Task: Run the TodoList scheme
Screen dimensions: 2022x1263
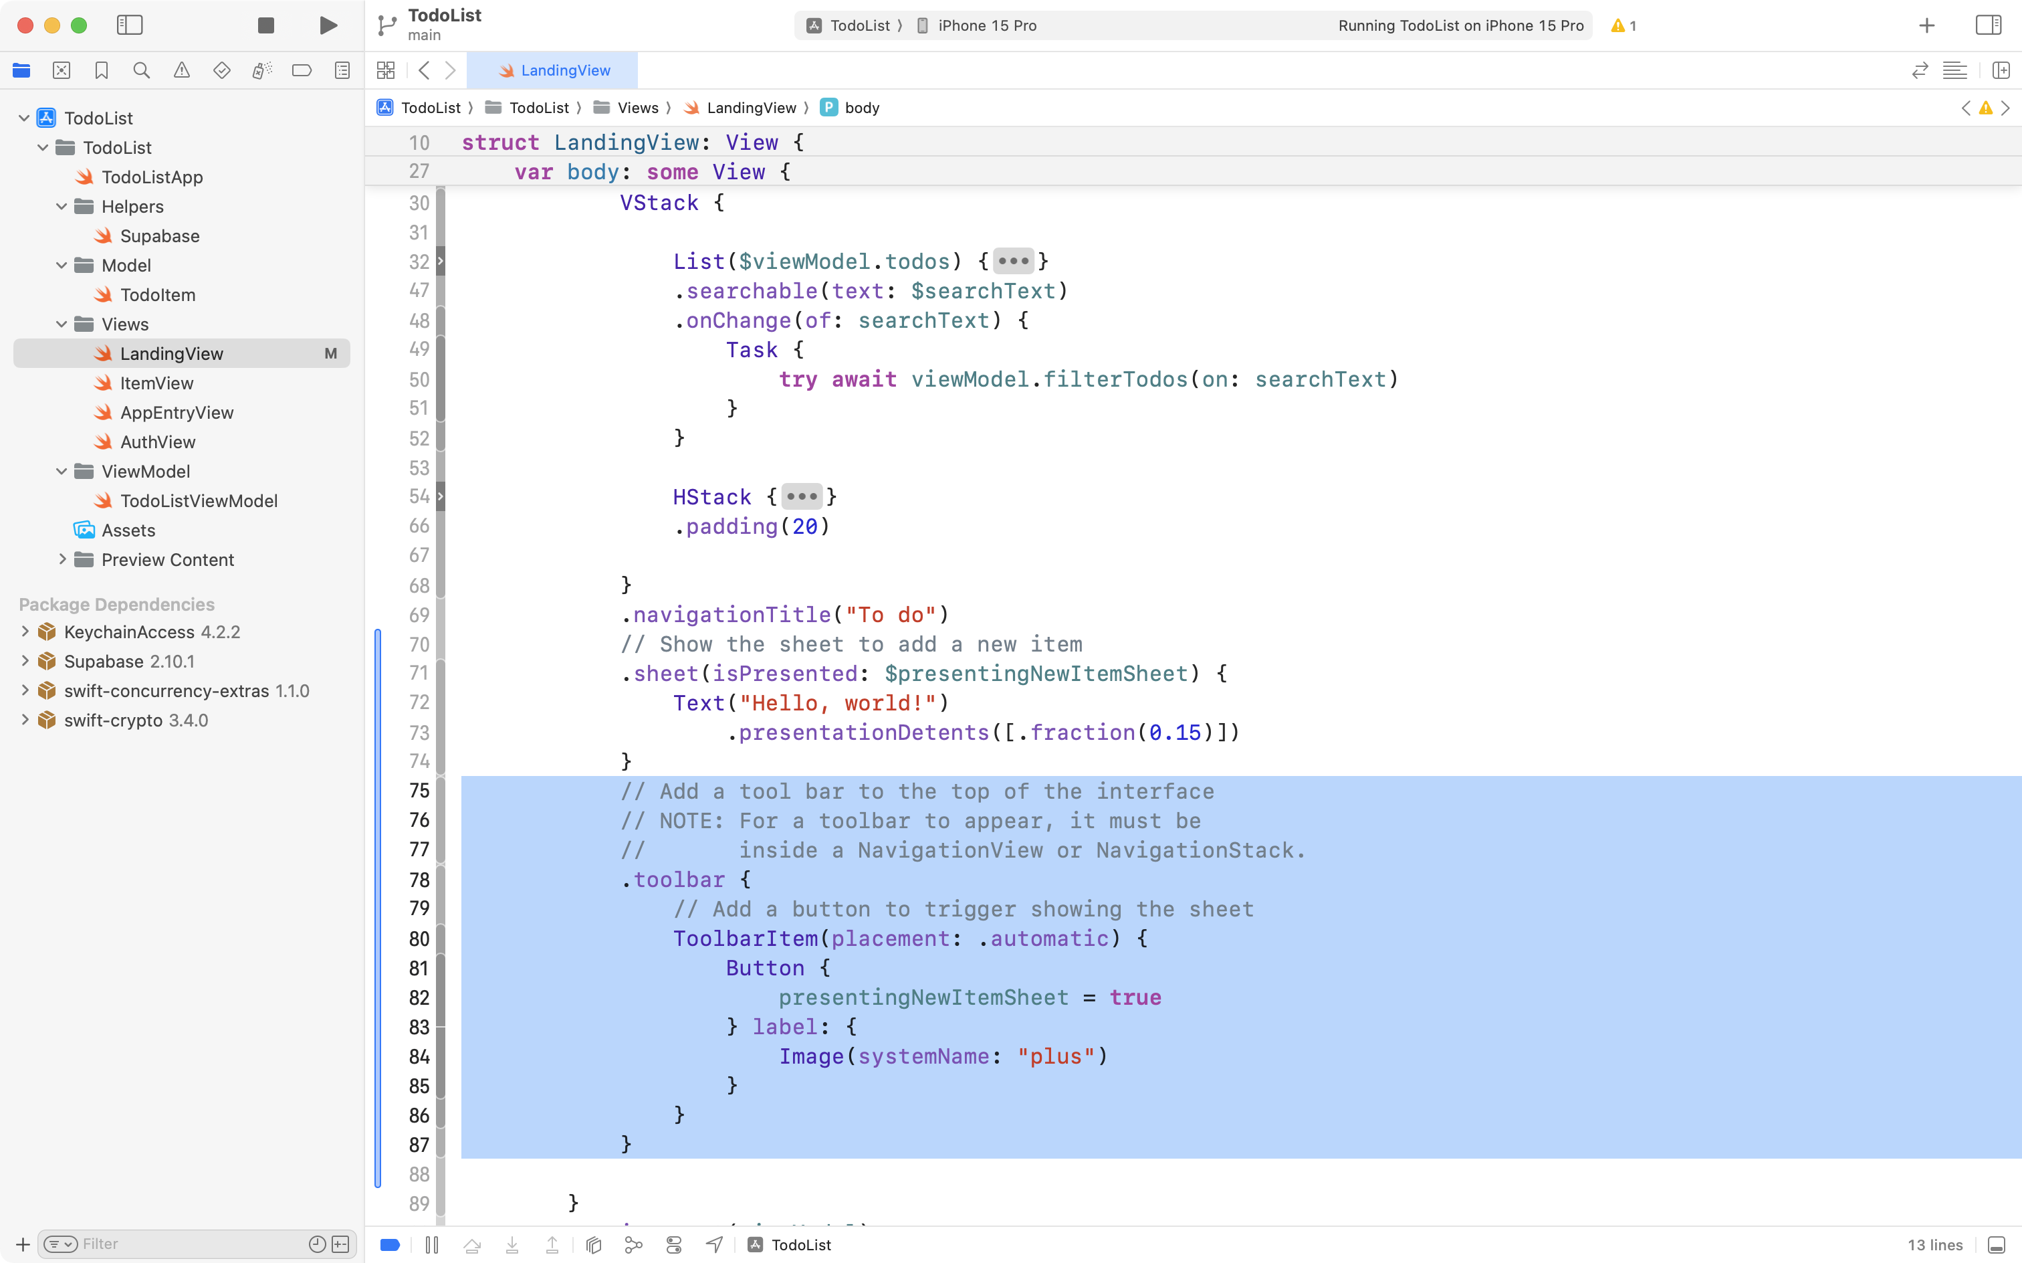Action: (327, 25)
